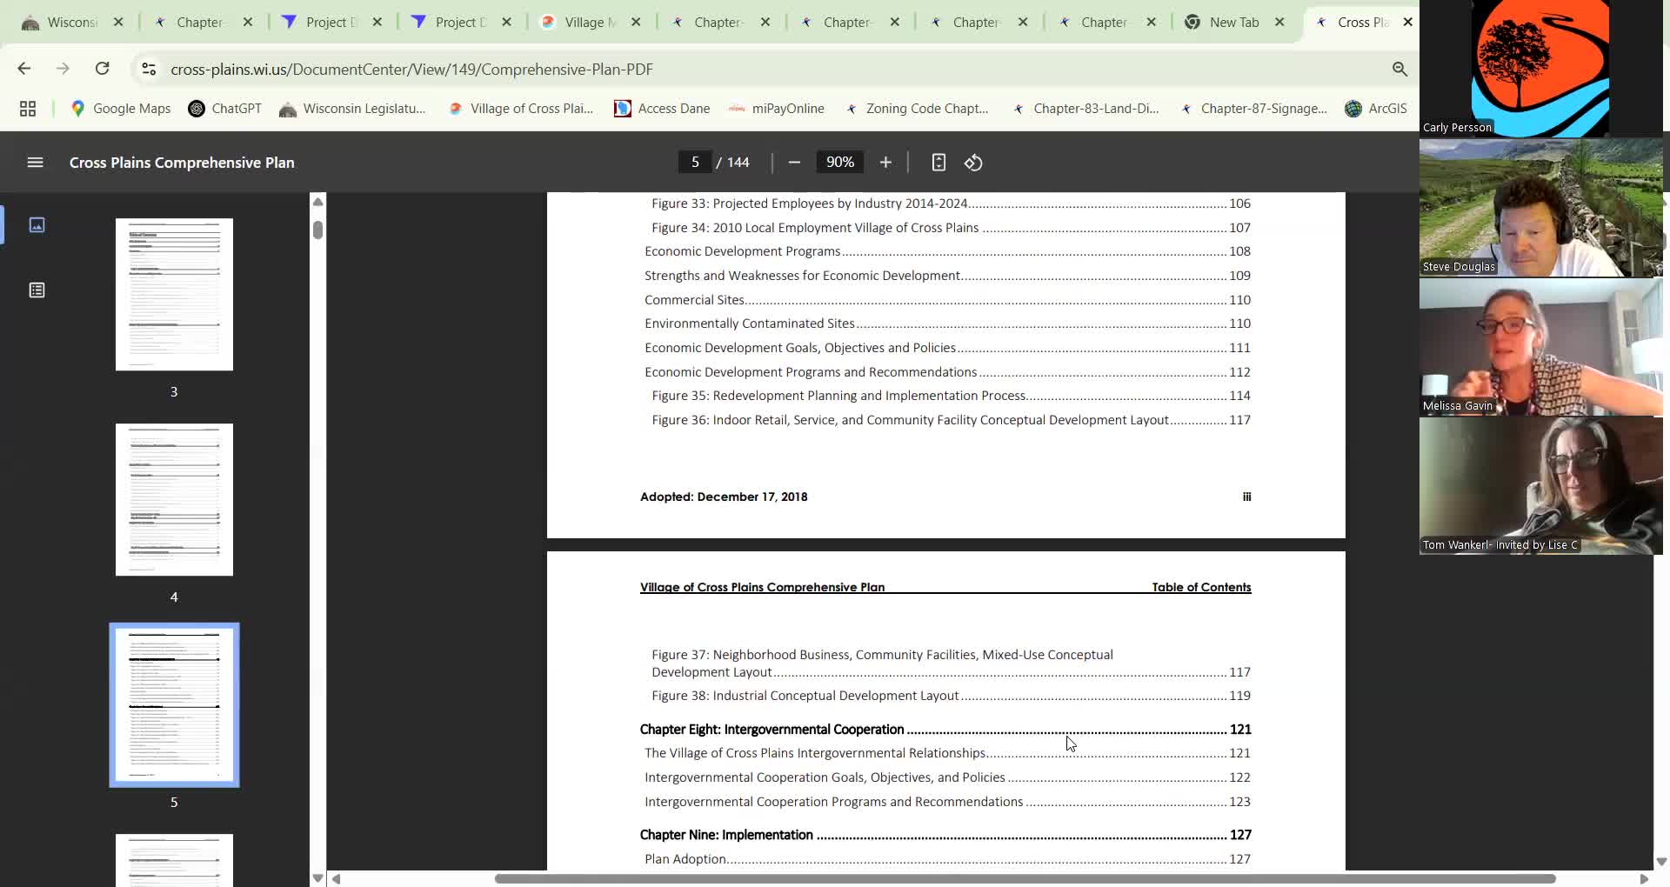The height and width of the screenshot is (887, 1670).
Task: Toggle the PDF sidebar menu icon
Action: (x=35, y=163)
